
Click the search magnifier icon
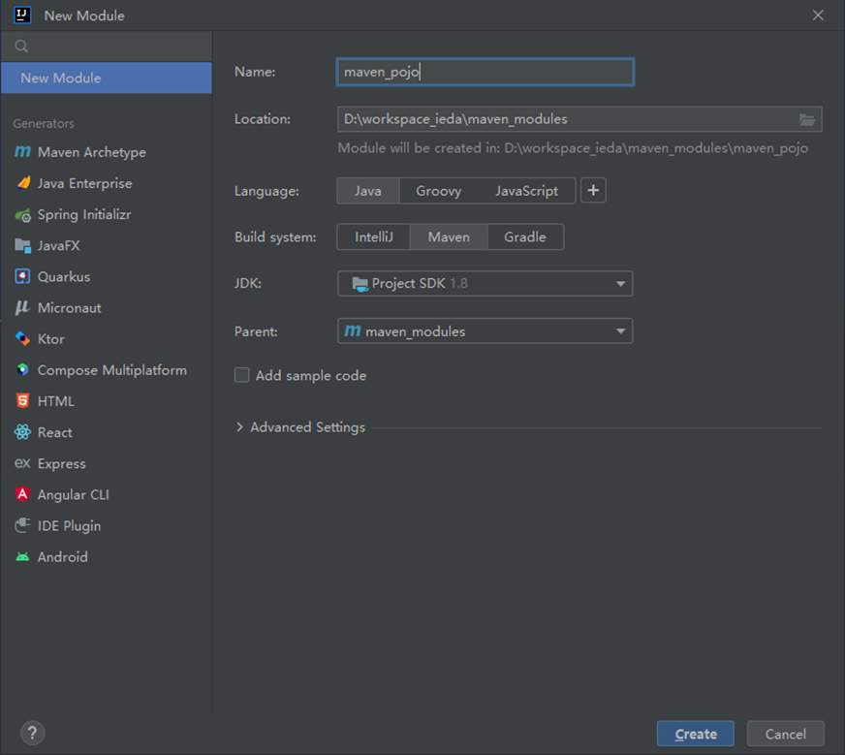click(21, 47)
